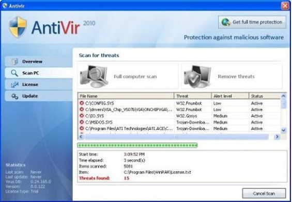Click the Items scanned value 5081
Viewport: 292px width, 202px height.
128,166
